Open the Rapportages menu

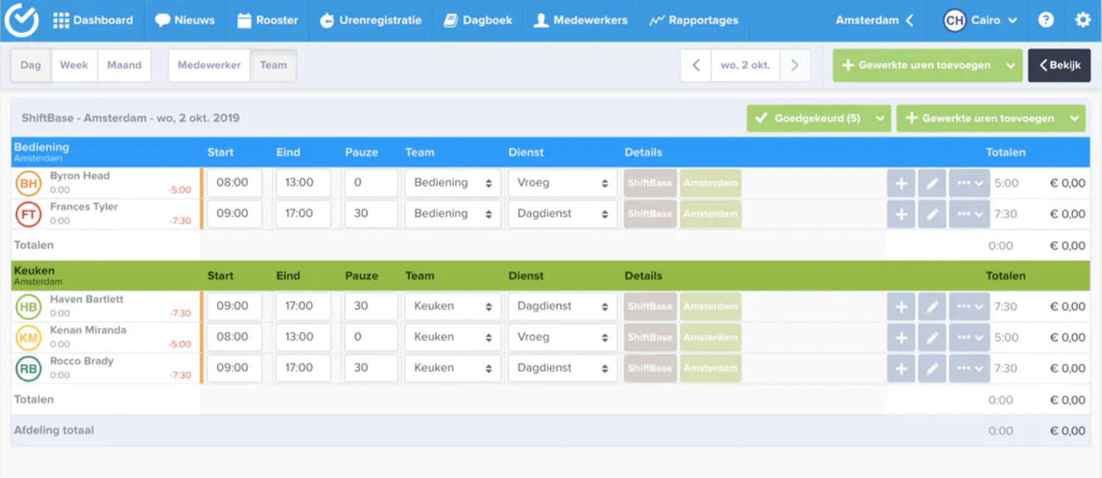(693, 21)
